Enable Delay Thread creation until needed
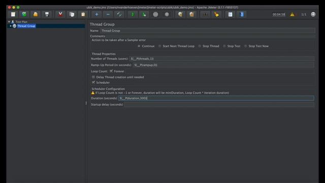The width and height of the screenshot is (325, 183). 93,77
